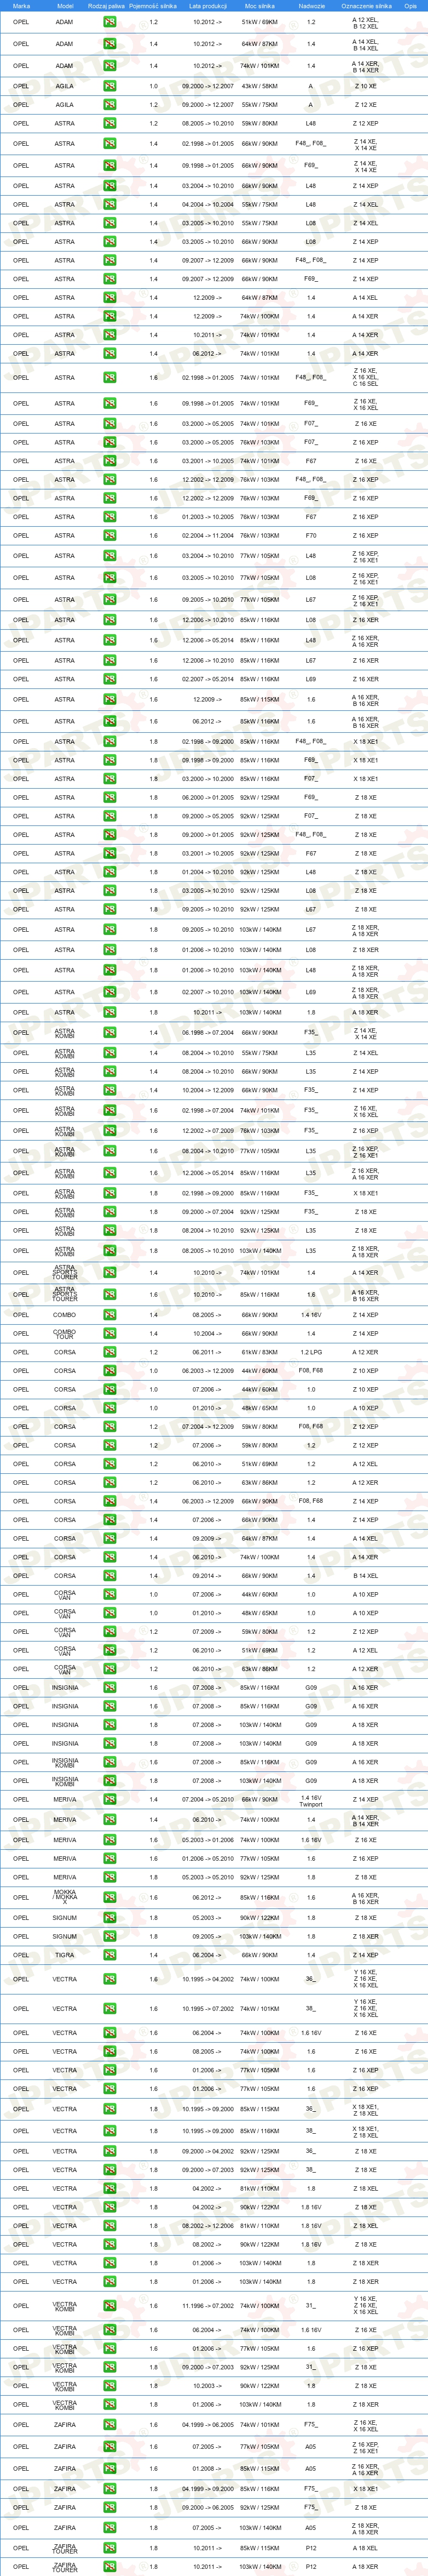Click fuel icon in CORSA 1.2 LPG row
428x2576 pixels.
coord(110,1352)
